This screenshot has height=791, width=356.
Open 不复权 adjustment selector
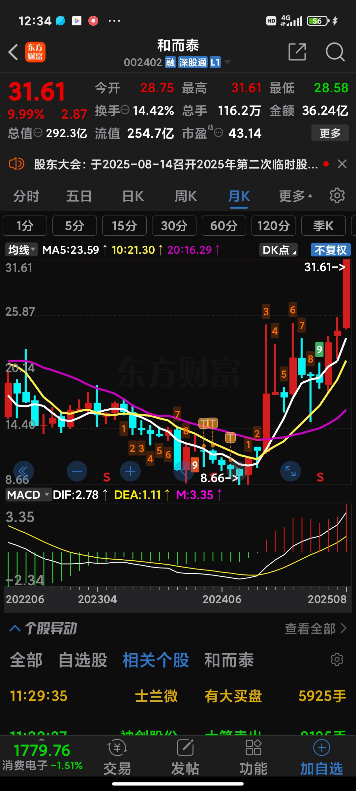pos(331,250)
